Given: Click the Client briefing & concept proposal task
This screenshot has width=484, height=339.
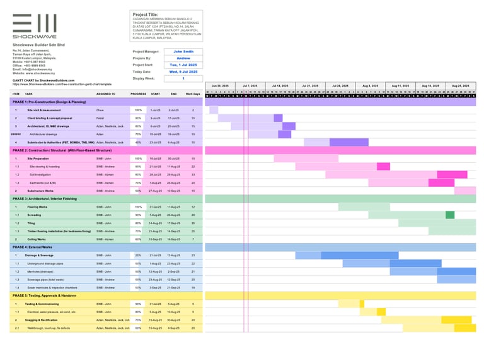Looking at the screenshot, I should click(x=49, y=118).
